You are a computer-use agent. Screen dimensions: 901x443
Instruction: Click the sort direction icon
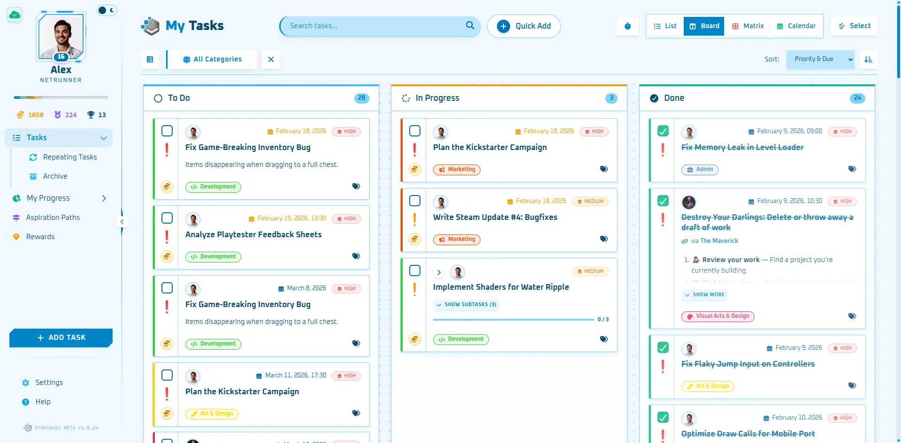pyautogui.click(x=868, y=60)
